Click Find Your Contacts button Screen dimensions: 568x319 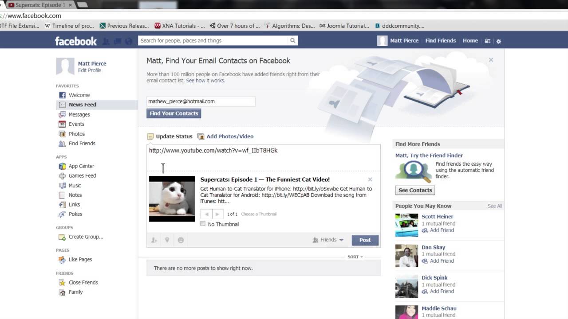(x=174, y=113)
